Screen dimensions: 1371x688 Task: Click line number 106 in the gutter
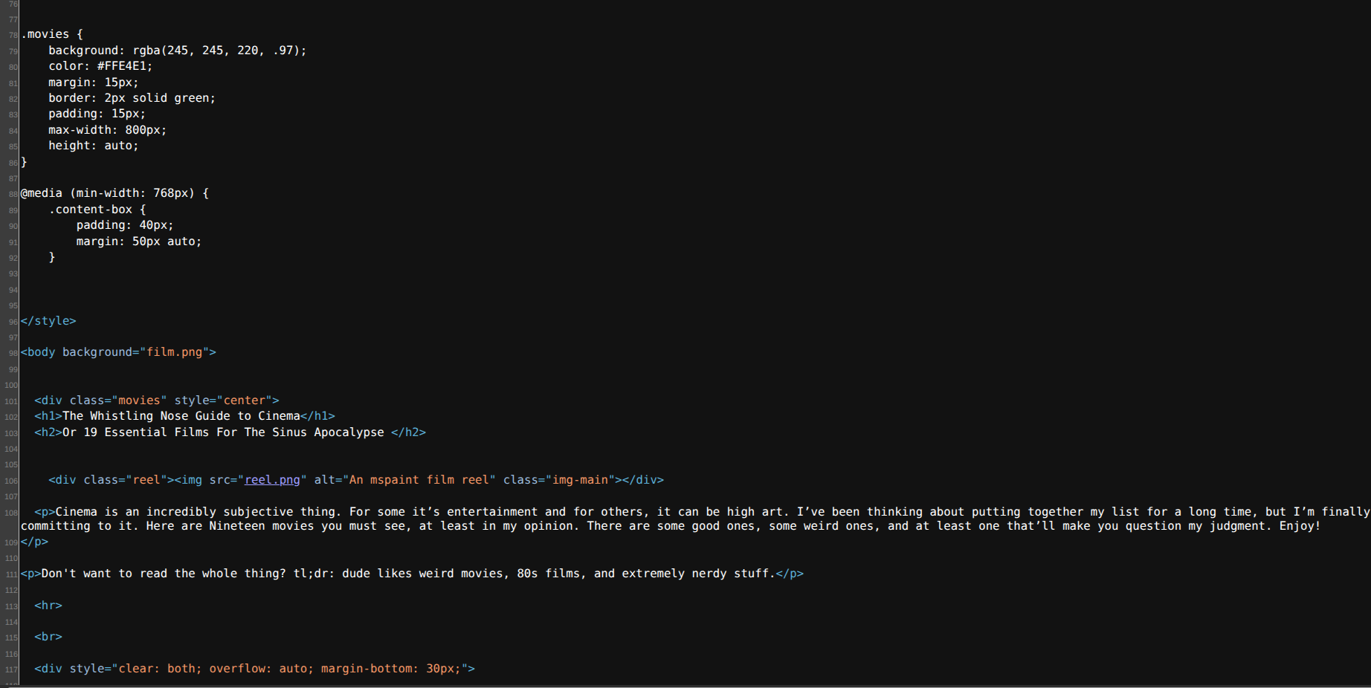[10, 481]
